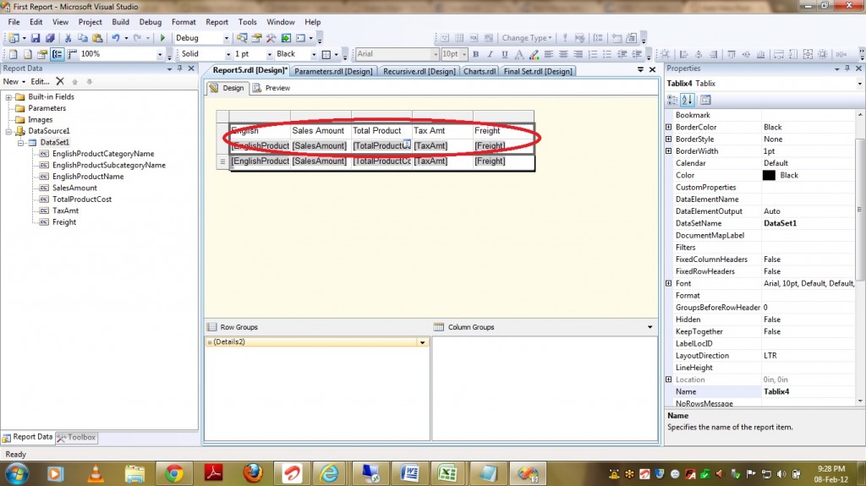
Task: Switch to the Parameters.rdl [Design] tab
Action: point(333,72)
